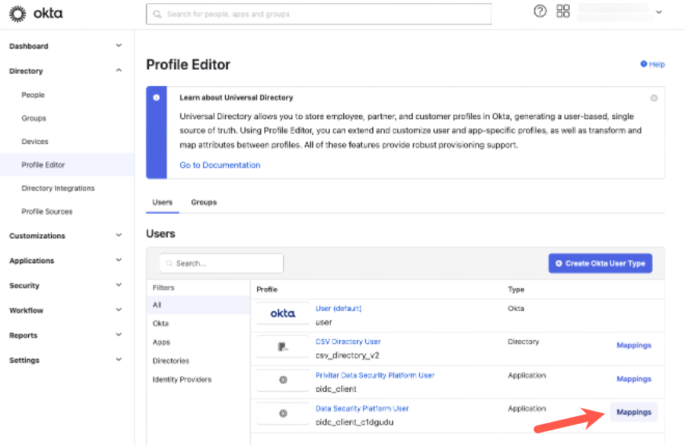
Task: Open Directory Integrations
Action: pos(58,188)
